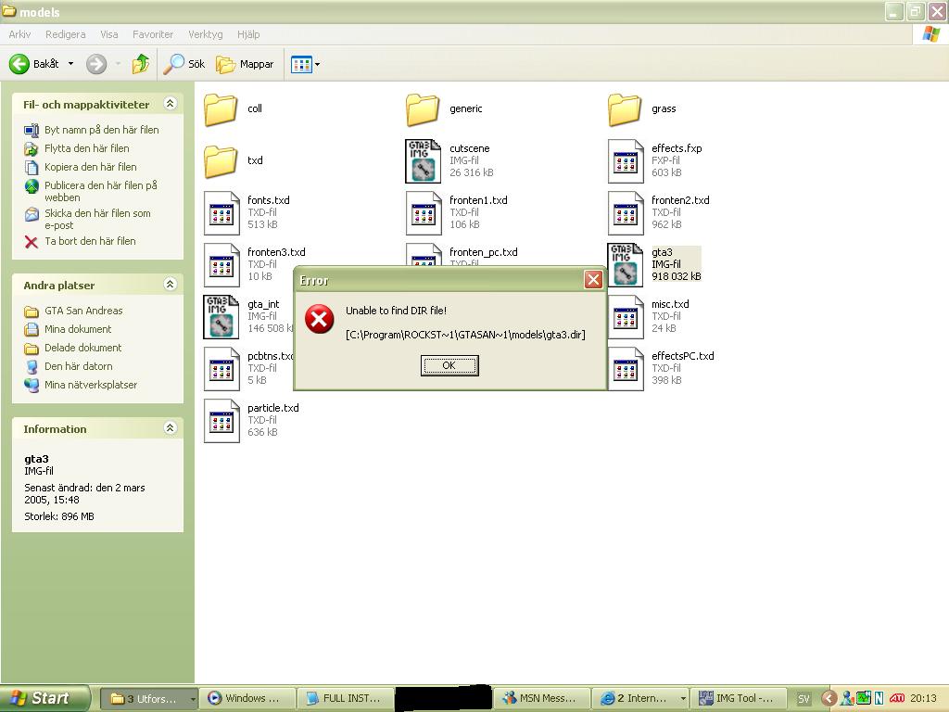Open the Favoriter menu
949x712 pixels.
(x=153, y=34)
